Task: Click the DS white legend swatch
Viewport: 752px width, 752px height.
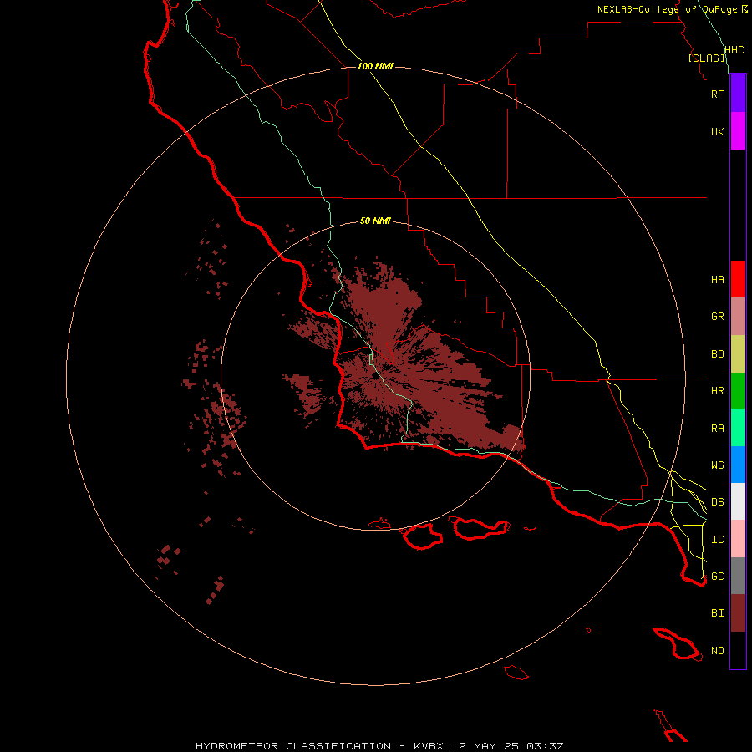Action: (738, 501)
